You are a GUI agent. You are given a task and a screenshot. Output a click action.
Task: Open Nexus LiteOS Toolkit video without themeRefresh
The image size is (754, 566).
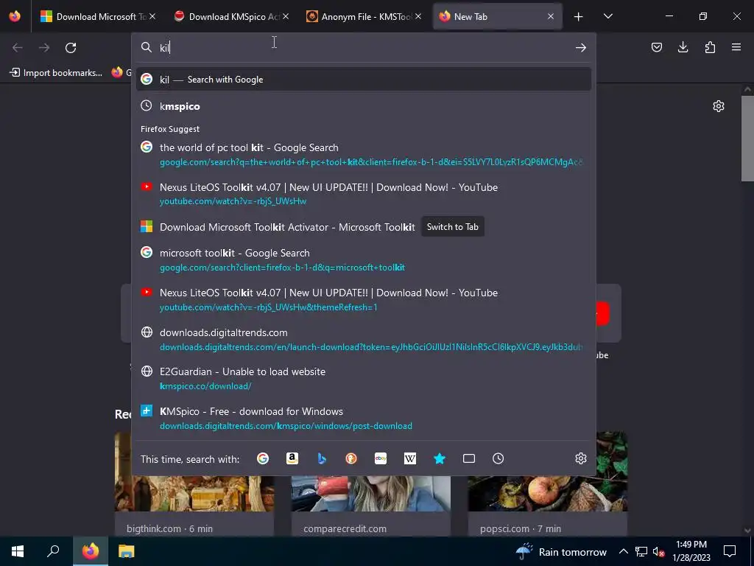pyautogui.click(x=364, y=194)
